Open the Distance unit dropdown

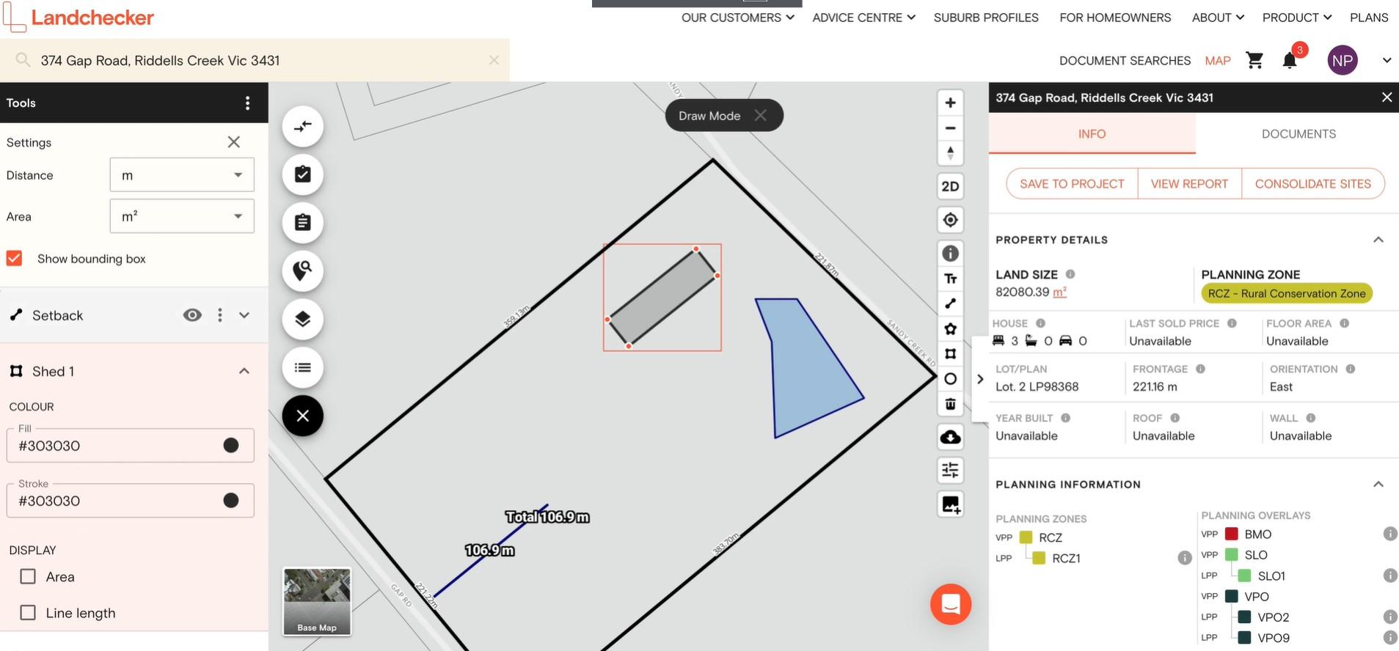(182, 175)
